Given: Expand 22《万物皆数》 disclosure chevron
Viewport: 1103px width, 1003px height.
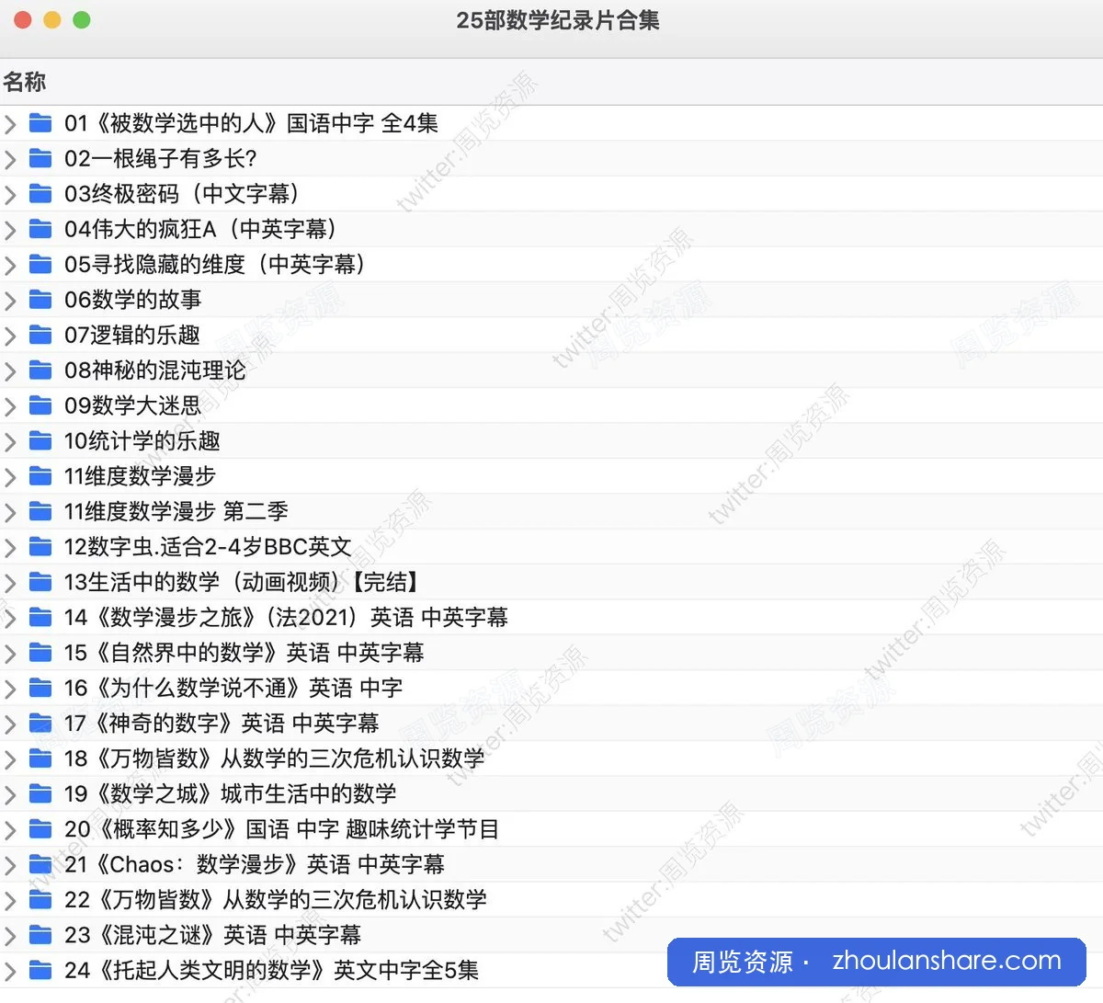Looking at the screenshot, I should [x=10, y=899].
